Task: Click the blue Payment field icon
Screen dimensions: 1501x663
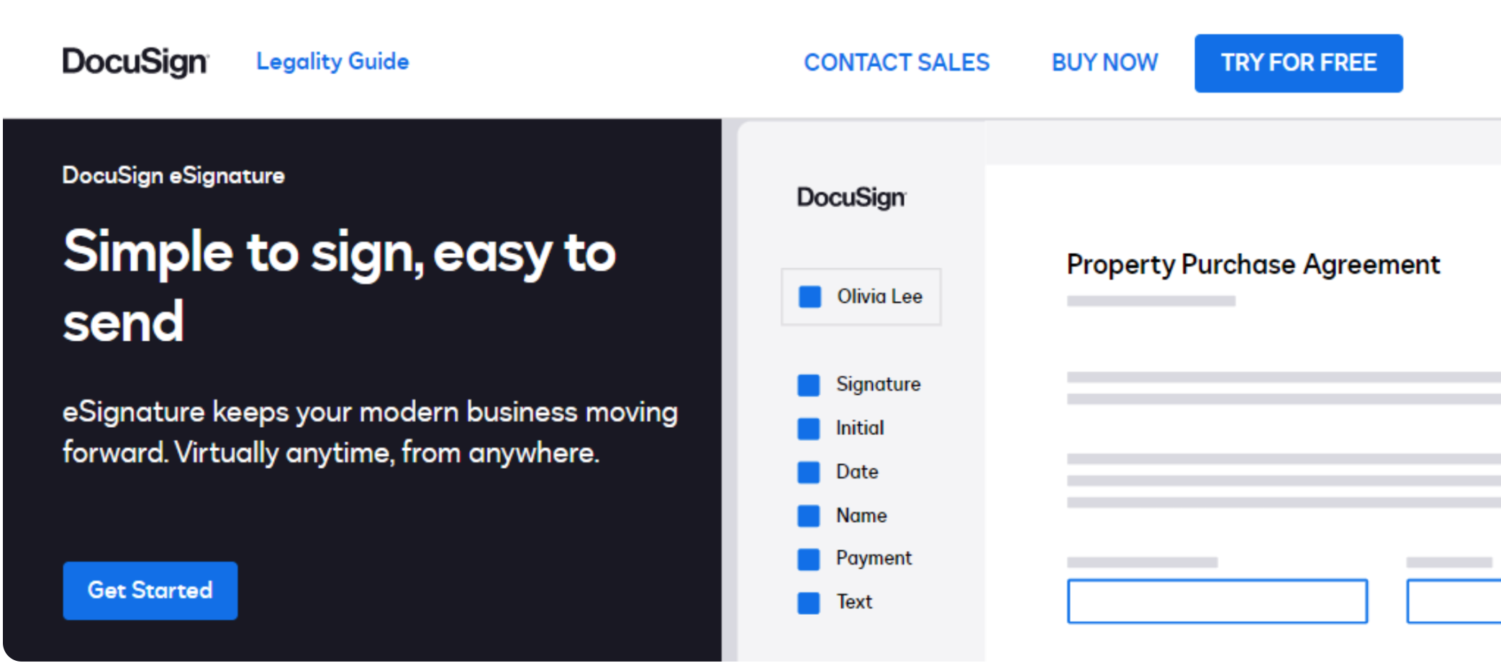Action: click(x=809, y=559)
